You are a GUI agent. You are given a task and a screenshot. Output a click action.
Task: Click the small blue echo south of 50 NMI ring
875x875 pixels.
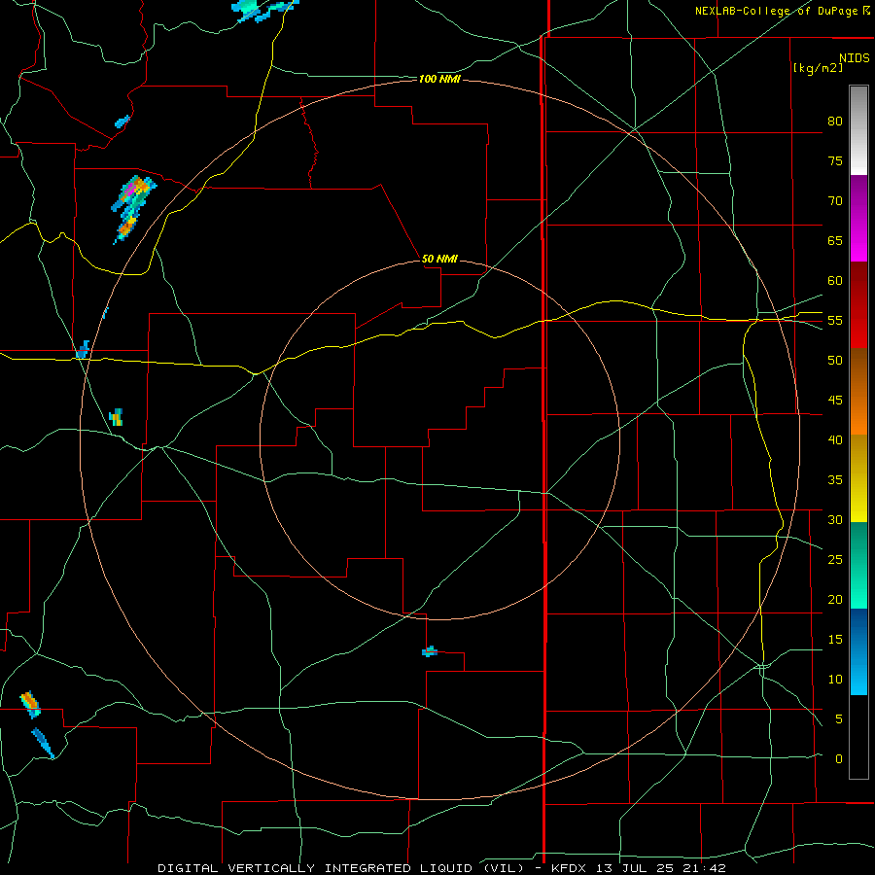(x=429, y=651)
